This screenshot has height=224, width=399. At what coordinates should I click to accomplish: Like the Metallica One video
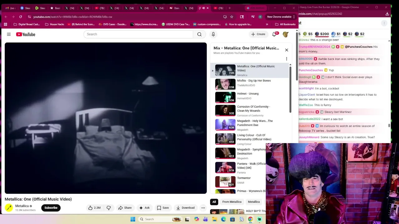pos(94,208)
